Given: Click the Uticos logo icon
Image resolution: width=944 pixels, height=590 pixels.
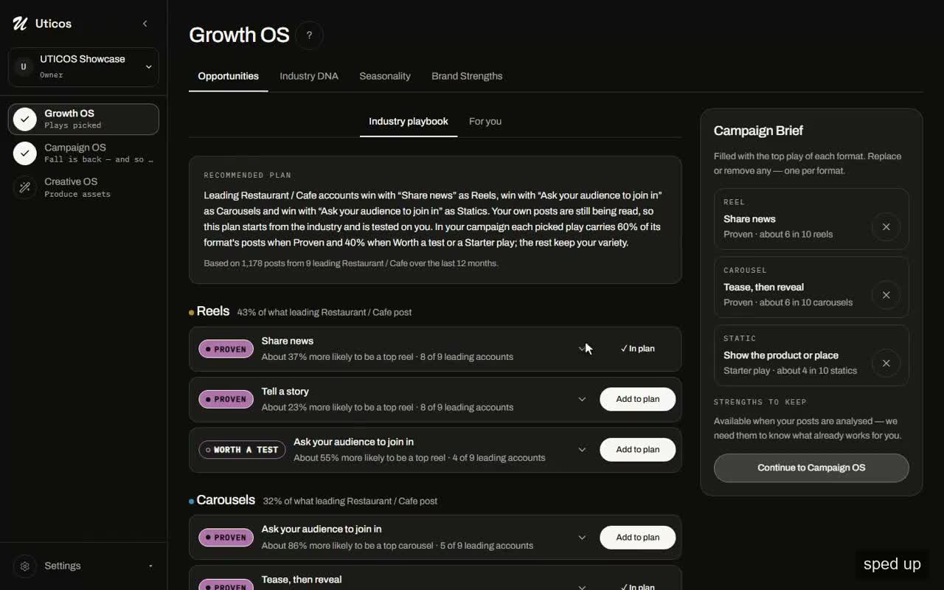Looking at the screenshot, I should (20, 24).
